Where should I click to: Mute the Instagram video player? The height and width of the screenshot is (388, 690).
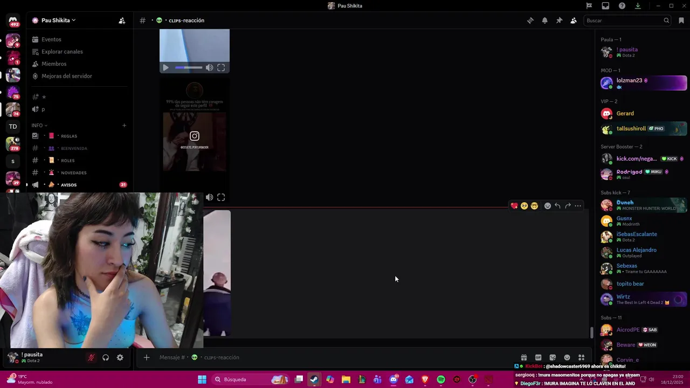[209, 197]
